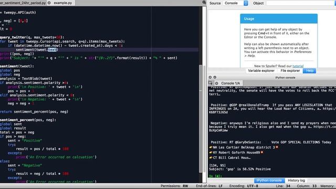Image resolution: width=336 pixels, height=189 pixels.
Task: Open the History log tab
Action: pyautogui.click(x=296, y=181)
